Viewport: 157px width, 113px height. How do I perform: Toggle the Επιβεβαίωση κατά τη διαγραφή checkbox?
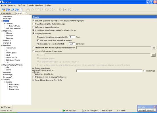(x=34, y=77)
